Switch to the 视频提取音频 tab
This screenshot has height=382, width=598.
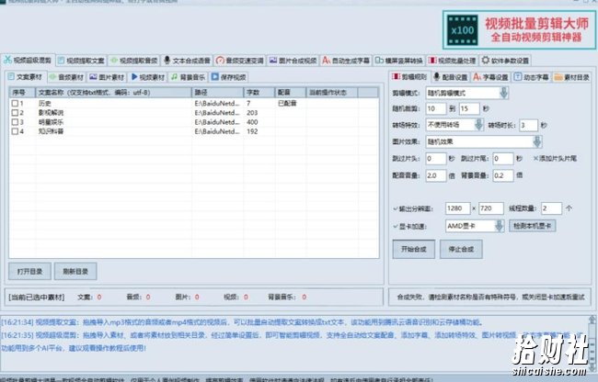134,61
